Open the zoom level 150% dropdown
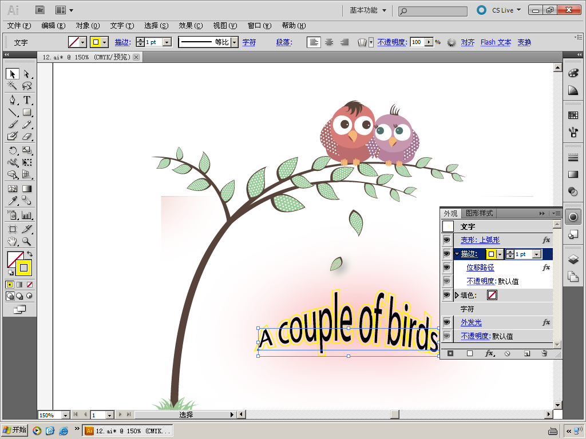The width and height of the screenshot is (586, 439). point(65,415)
